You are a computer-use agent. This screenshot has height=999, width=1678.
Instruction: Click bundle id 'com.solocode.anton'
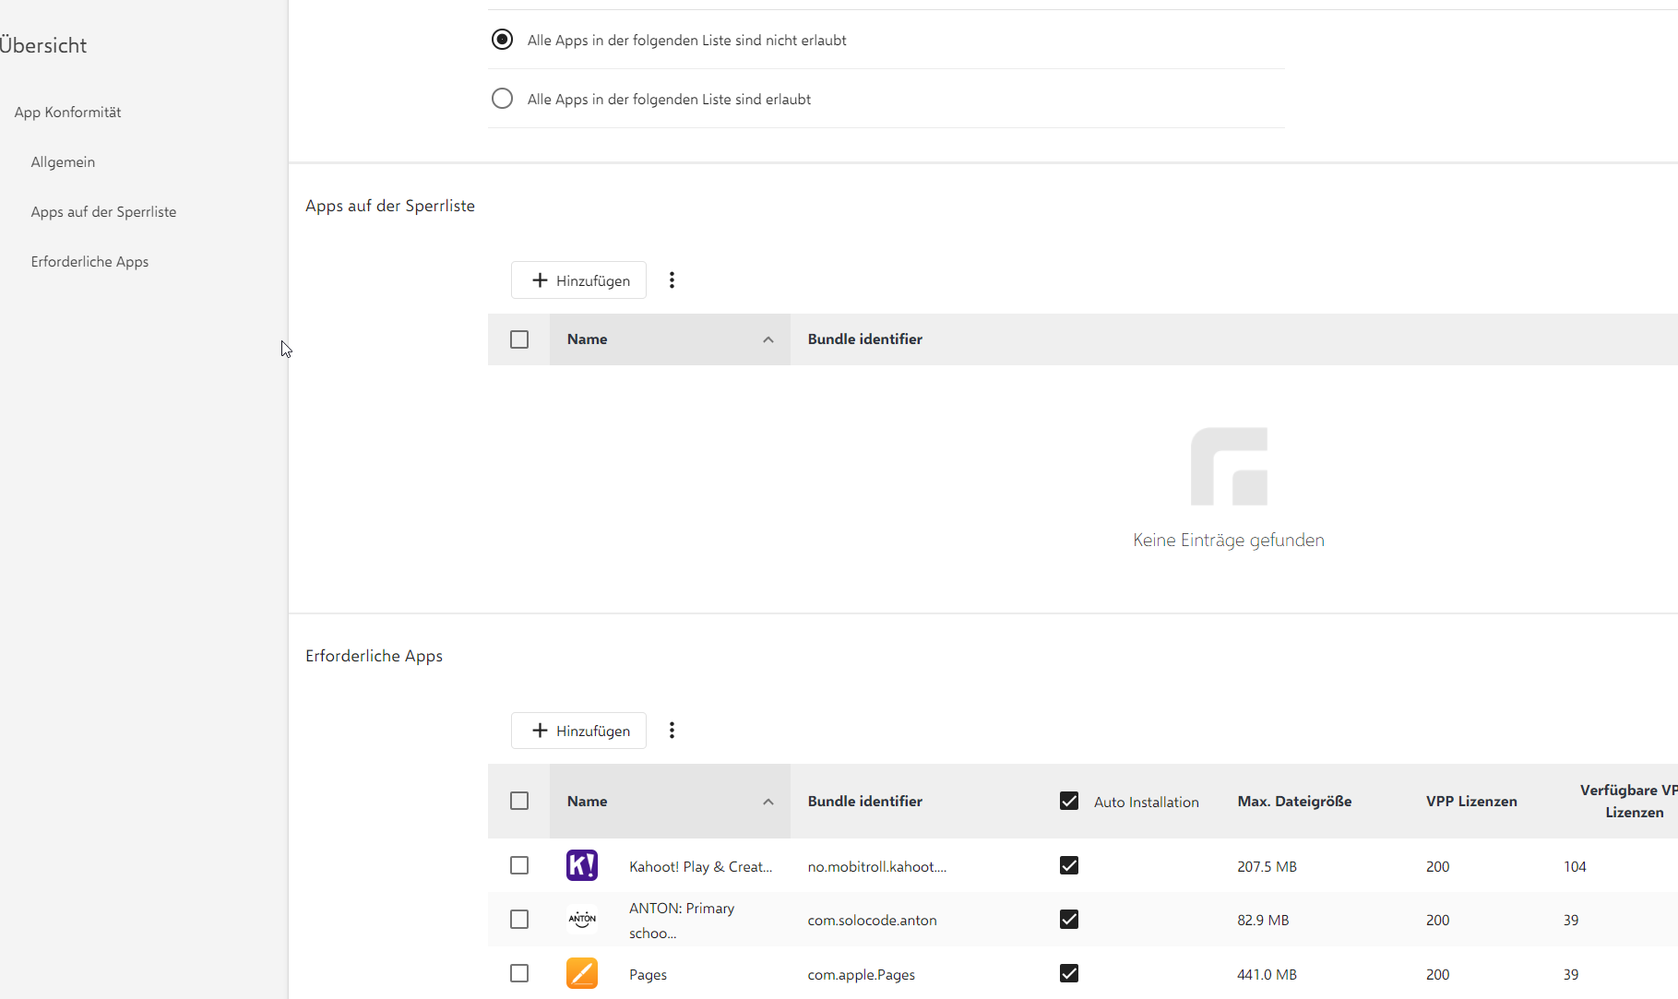[x=872, y=921]
